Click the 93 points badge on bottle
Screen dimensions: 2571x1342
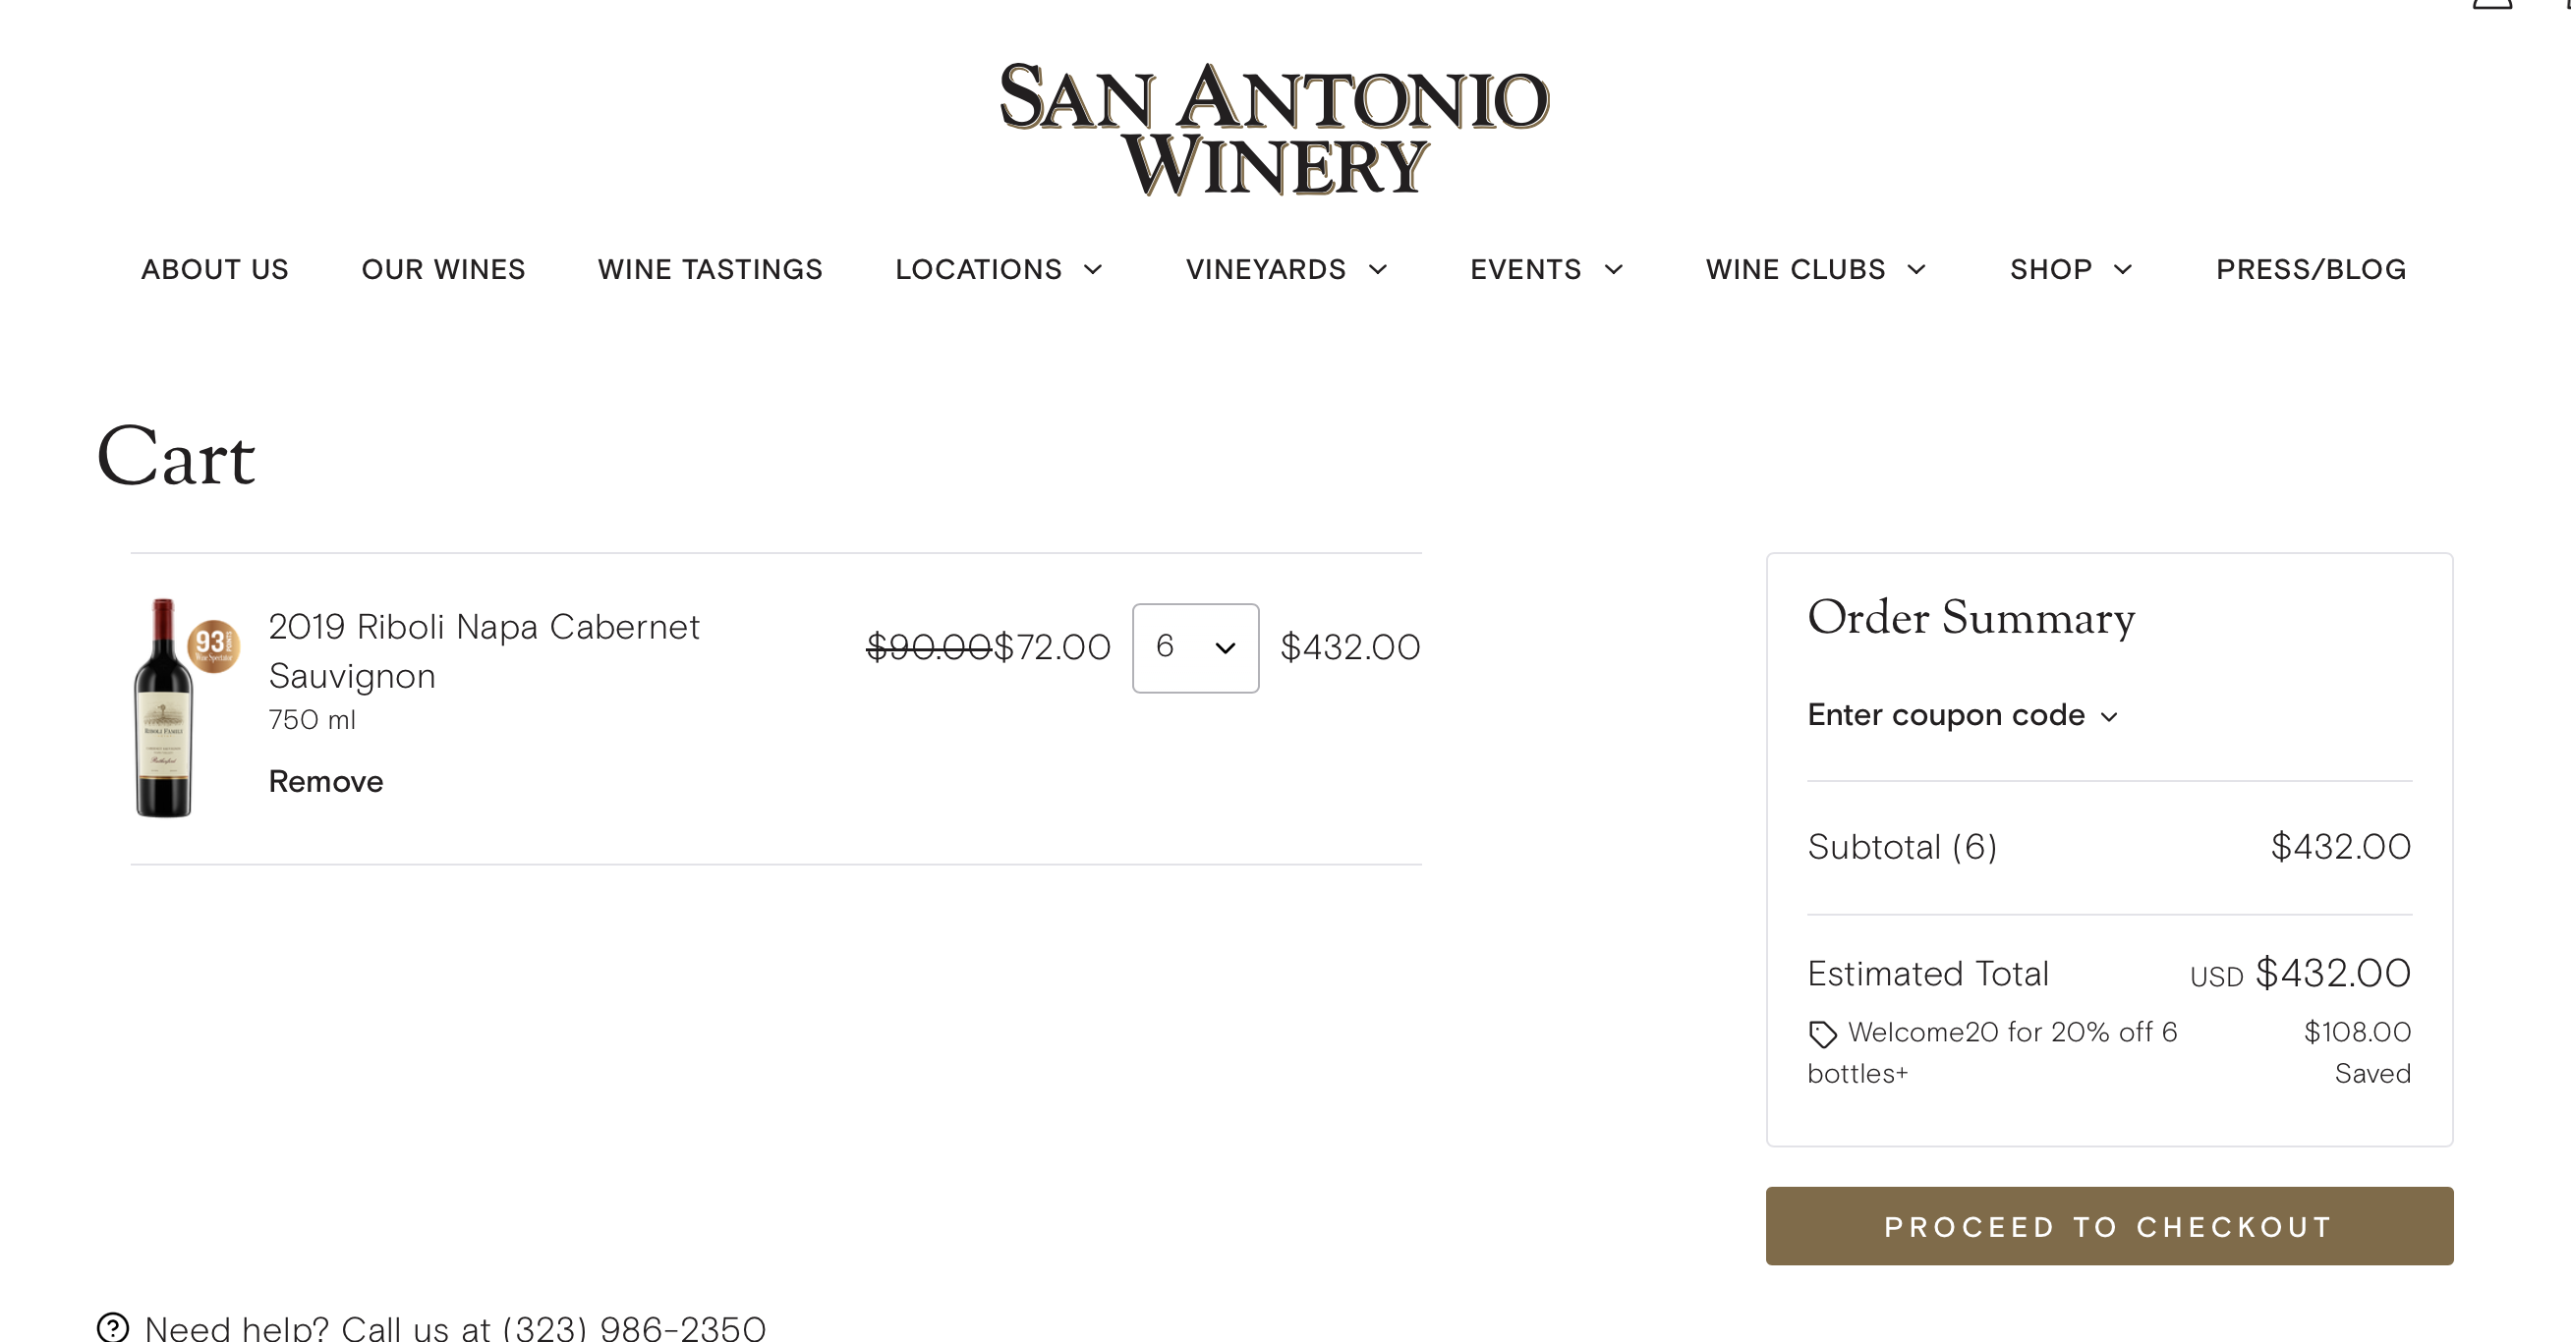212,645
